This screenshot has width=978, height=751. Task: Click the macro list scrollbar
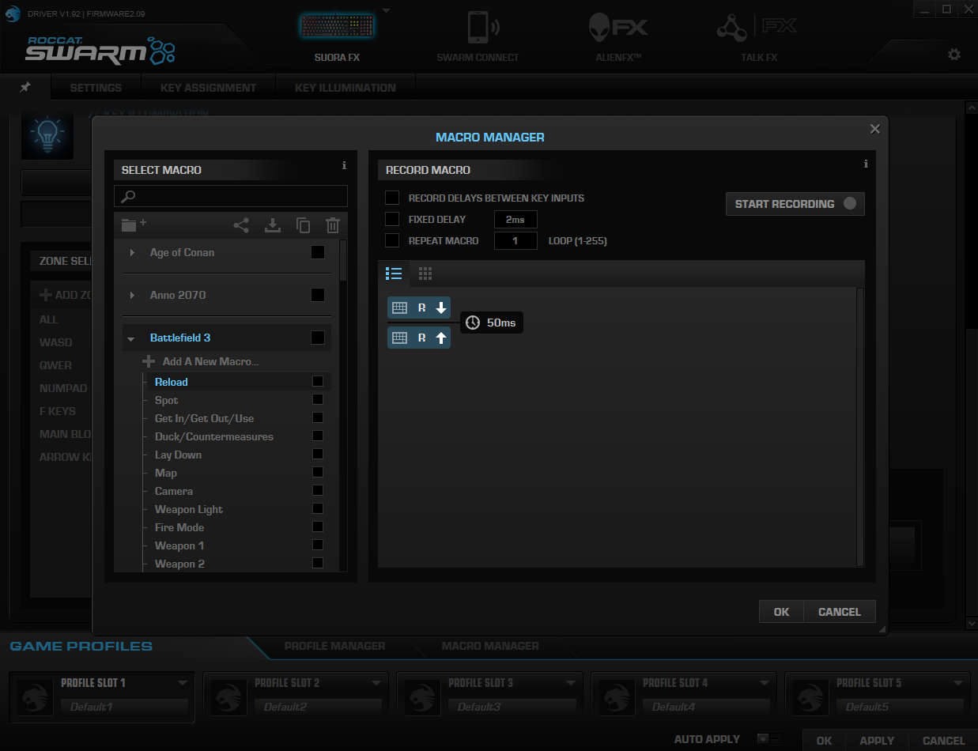coord(343,261)
